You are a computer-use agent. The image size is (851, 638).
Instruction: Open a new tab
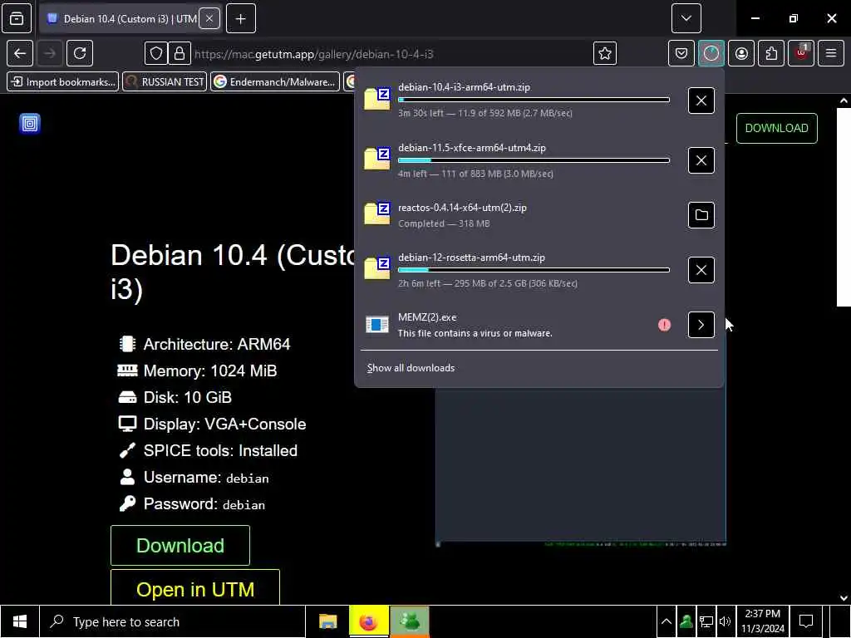(x=241, y=18)
